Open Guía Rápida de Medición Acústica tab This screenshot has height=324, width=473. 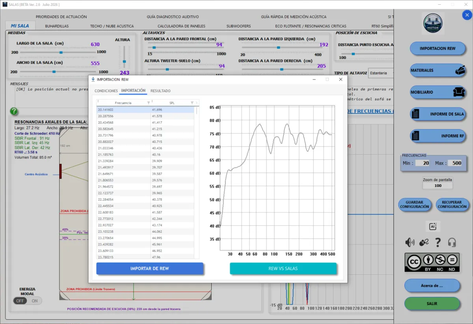pos(294,17)
